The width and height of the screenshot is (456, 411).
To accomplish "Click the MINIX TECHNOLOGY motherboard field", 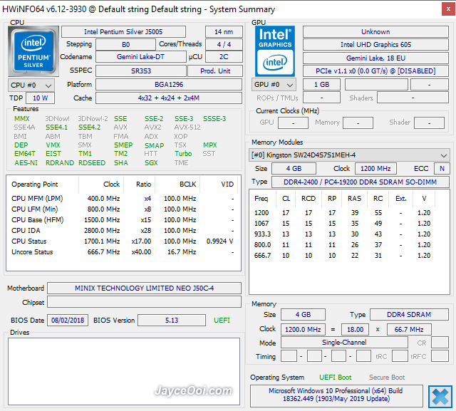I will (x=144, y=288).
